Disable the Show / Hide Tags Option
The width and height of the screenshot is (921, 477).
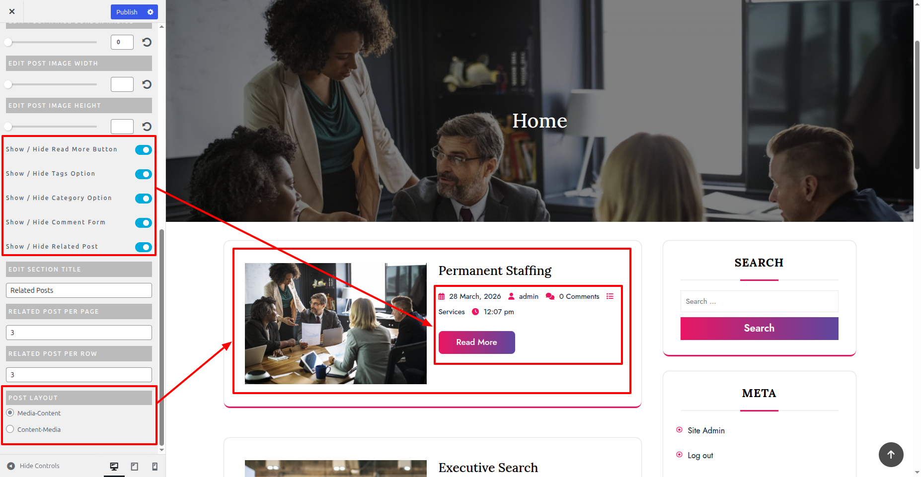(x=144, y=174)
